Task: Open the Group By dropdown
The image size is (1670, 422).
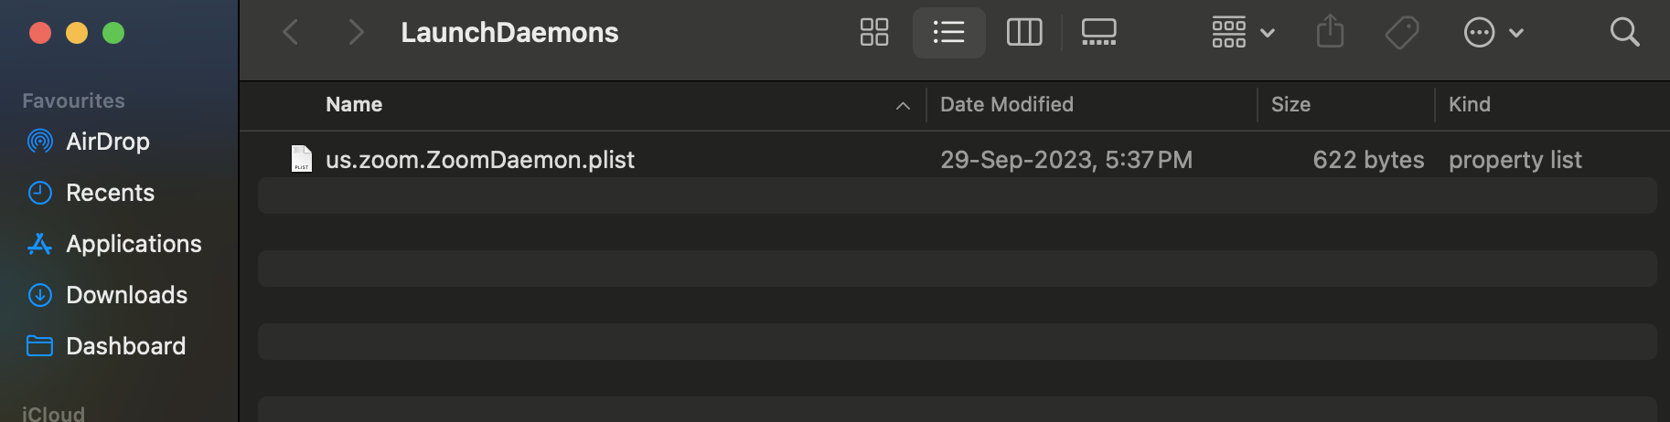Action: click(1243, 33)
